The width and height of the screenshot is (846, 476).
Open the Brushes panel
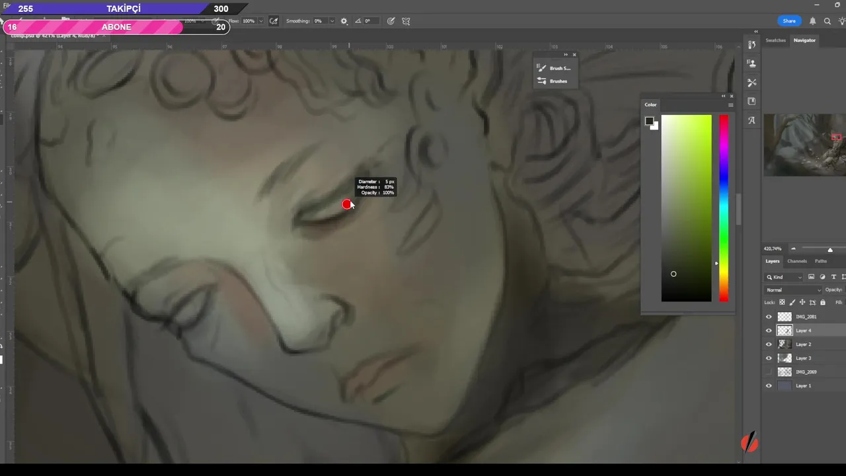pyautogui.click(x=553, y=81)
